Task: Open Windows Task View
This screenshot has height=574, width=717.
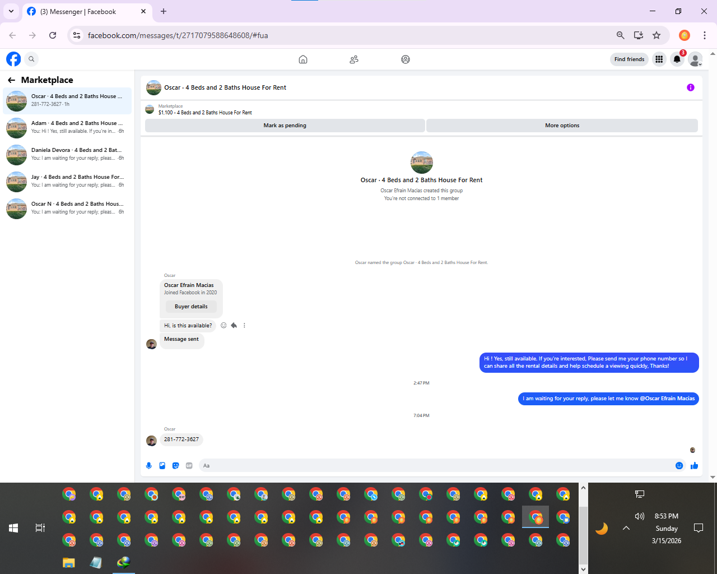Action: 40,528
